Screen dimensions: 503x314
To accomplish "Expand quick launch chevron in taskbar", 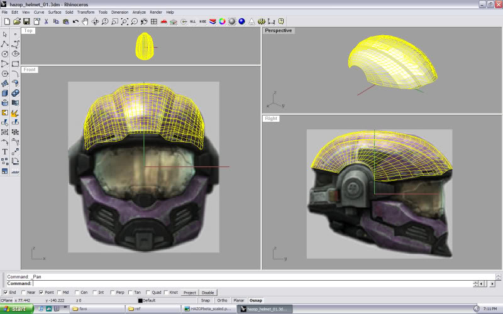I will 65,307.
